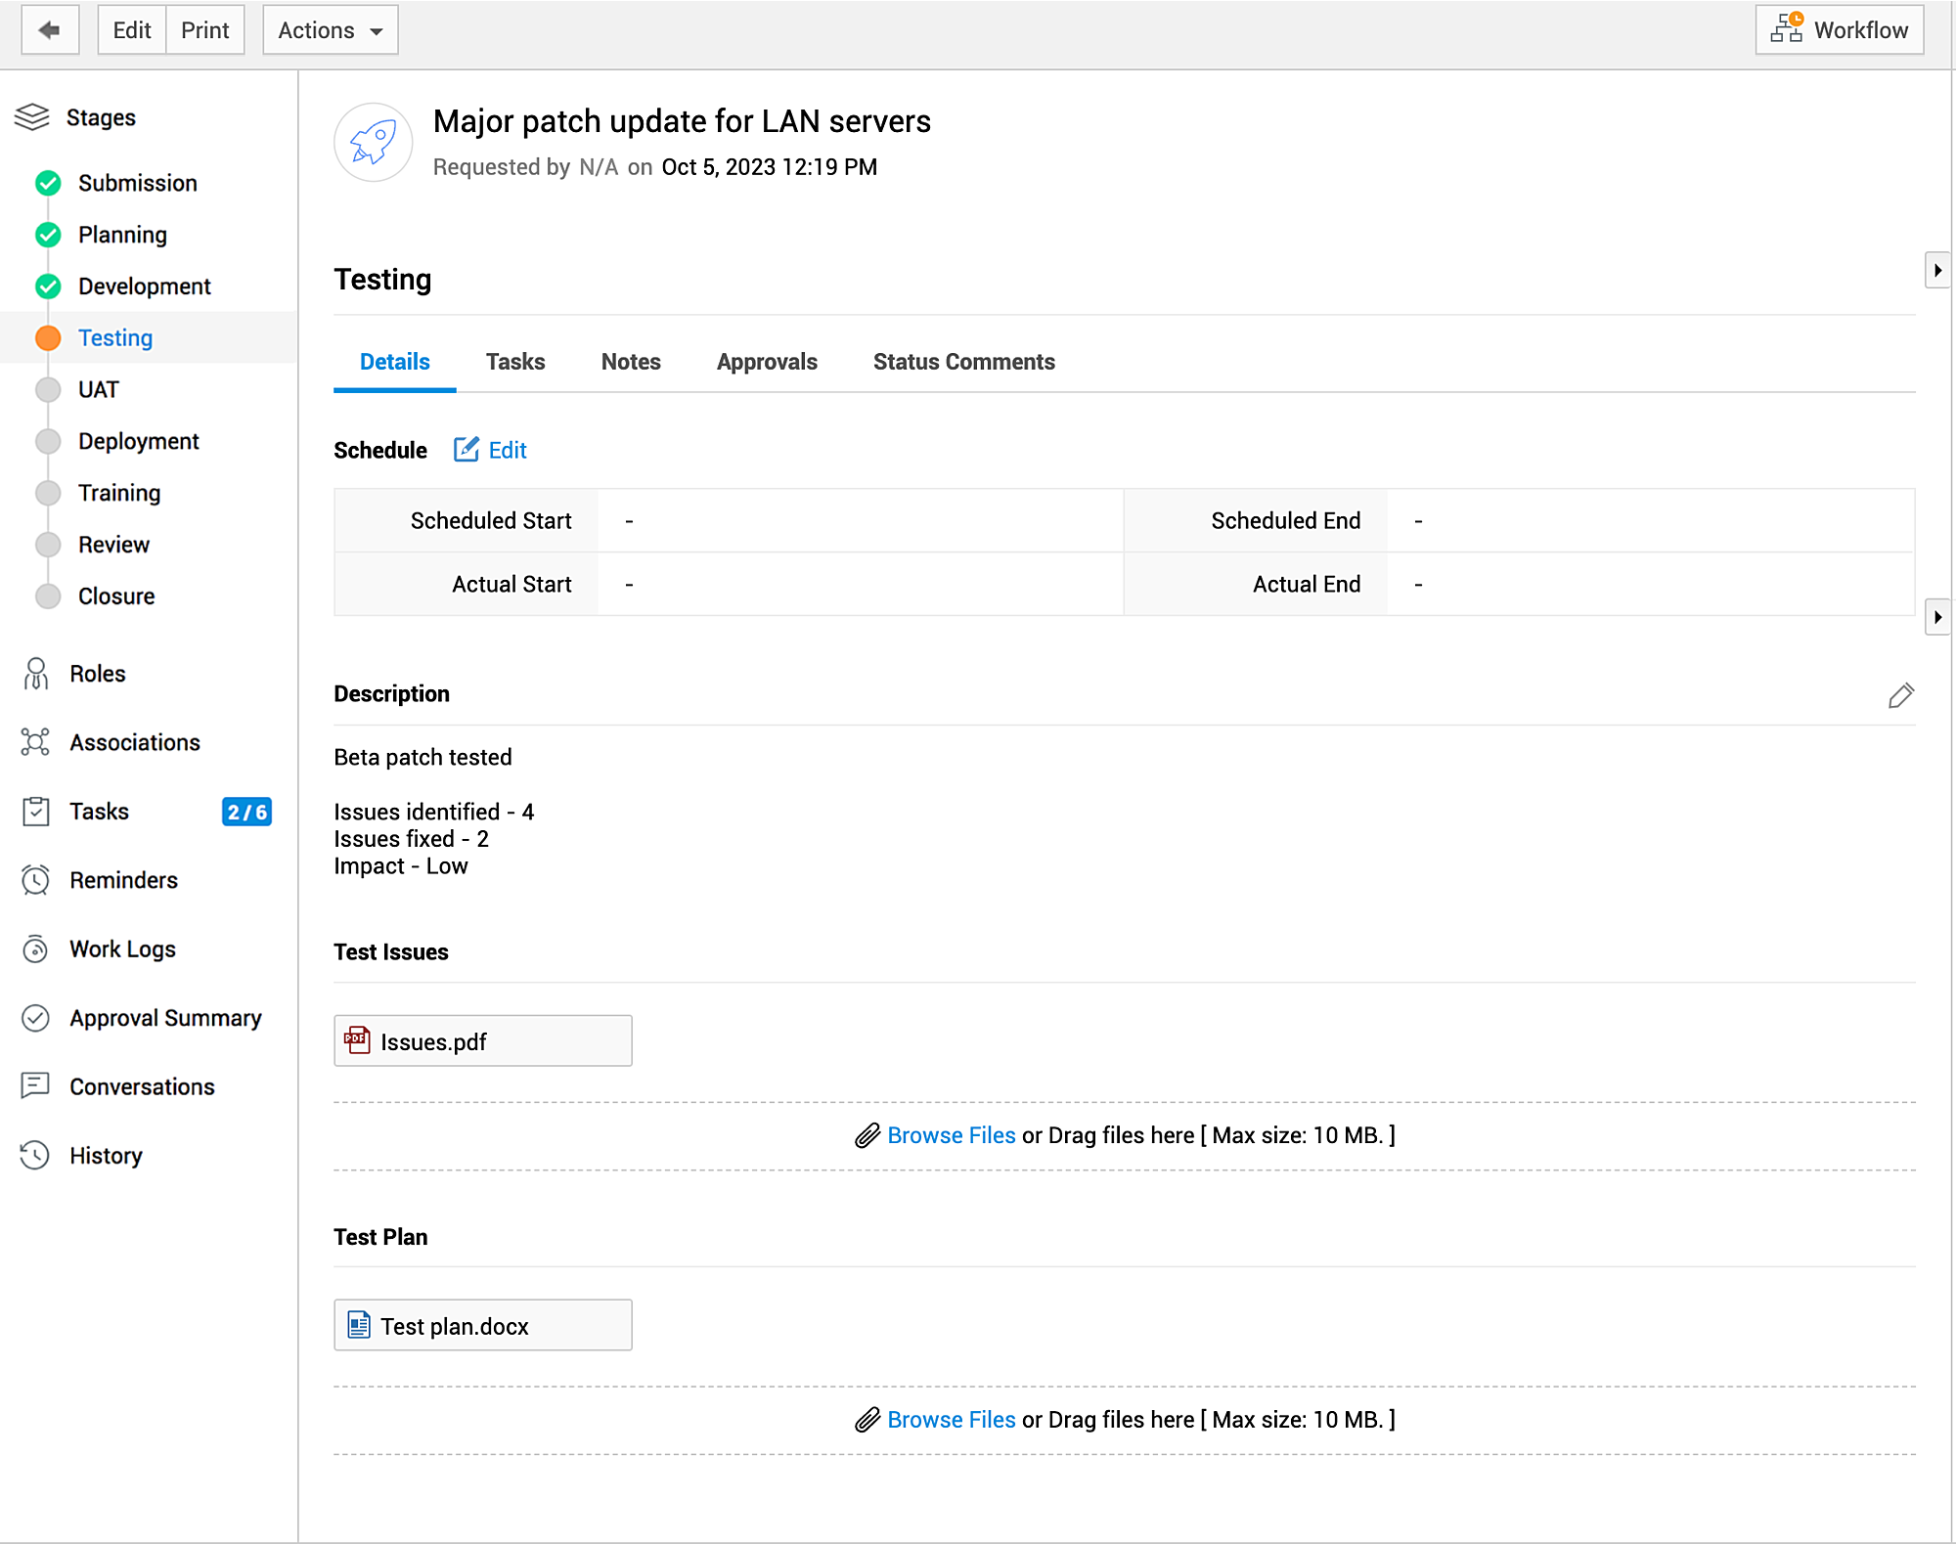1956x1544 pixels.
Task: Expand the side arrow next to Schedule table
Action: [x=1936, y=617]
